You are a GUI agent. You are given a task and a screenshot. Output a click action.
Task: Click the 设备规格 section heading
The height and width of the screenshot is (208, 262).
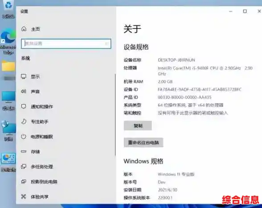click(x=136, y=47)
